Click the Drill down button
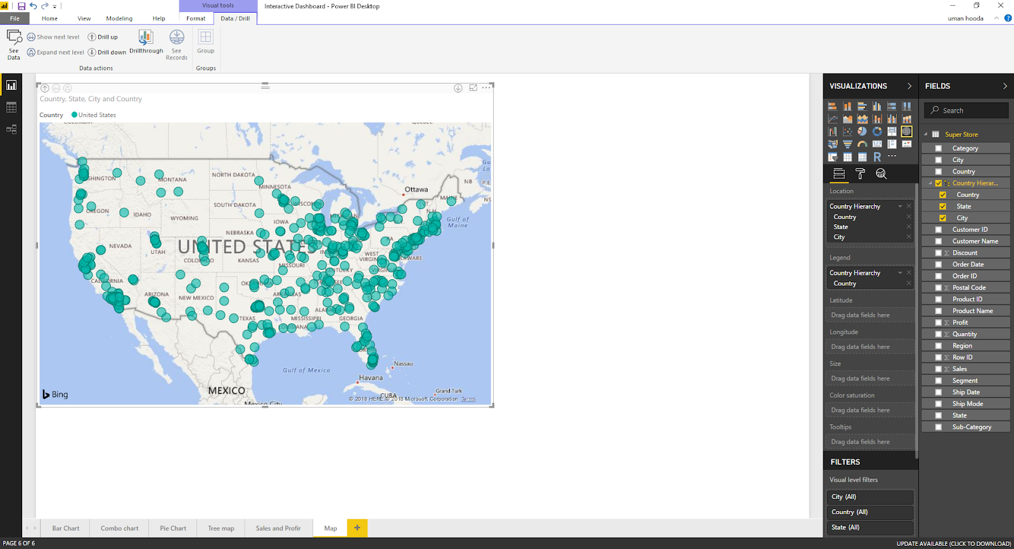This screenshot has height=549, width=1014. click(107, 53)
